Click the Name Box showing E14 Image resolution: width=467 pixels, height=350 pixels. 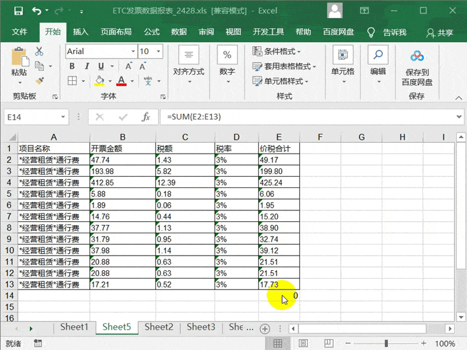coord(32,117)
